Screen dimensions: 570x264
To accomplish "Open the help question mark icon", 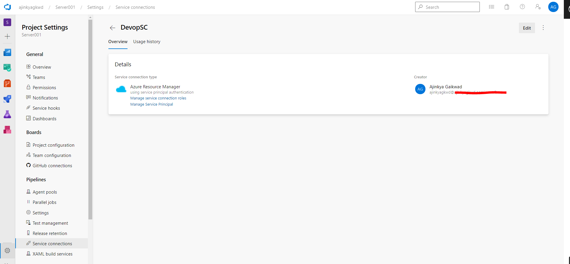I will (x=522, y=7).
